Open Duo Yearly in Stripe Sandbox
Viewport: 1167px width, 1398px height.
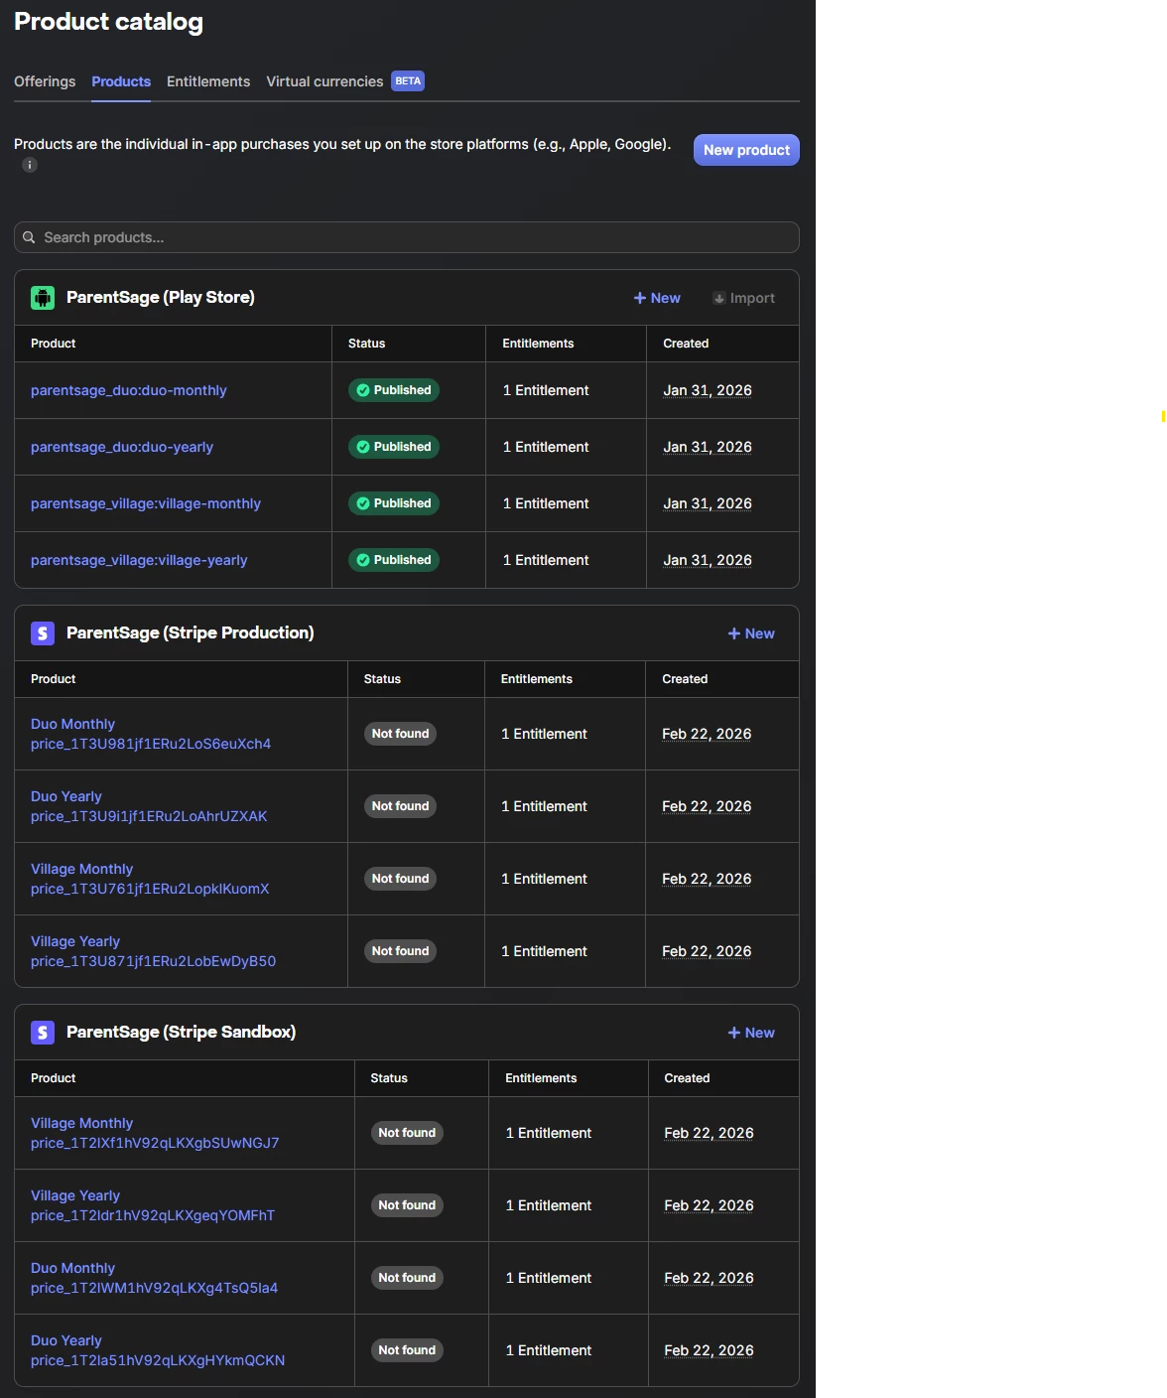[158, 1350]
